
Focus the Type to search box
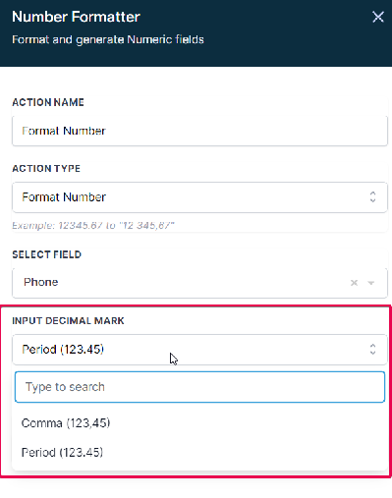click(199, 387)
